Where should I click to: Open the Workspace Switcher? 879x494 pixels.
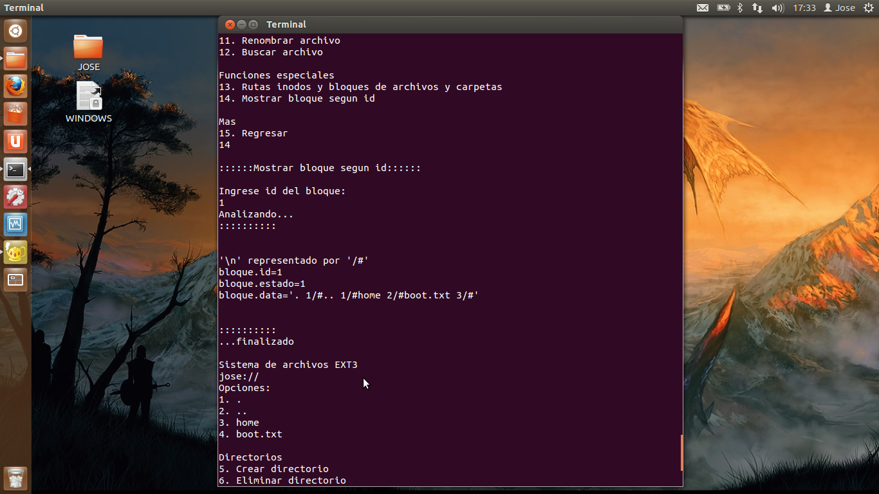click(15, 280)
